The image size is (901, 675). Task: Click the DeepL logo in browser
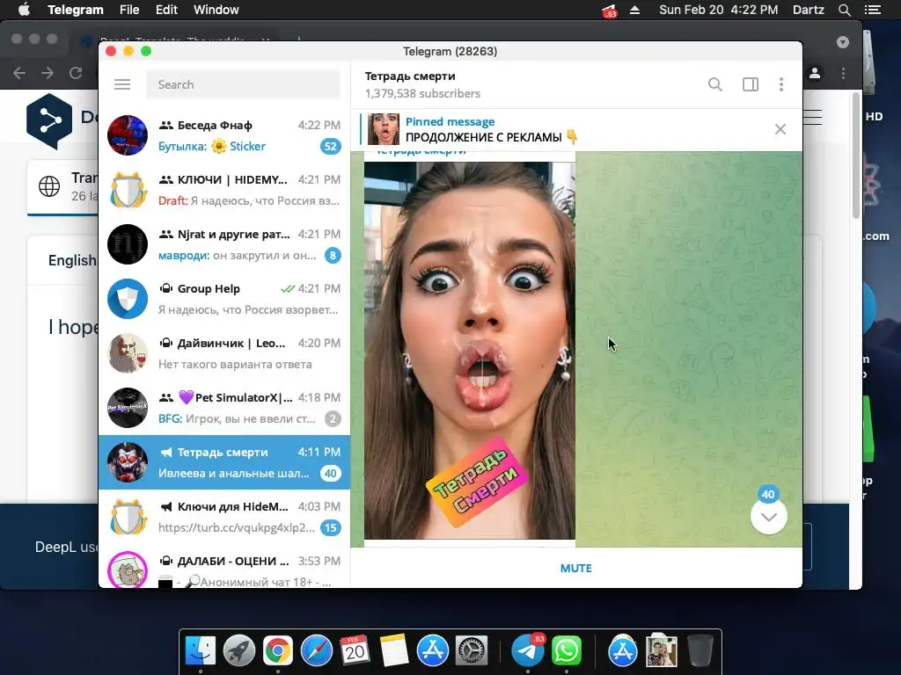pos(49,121)
